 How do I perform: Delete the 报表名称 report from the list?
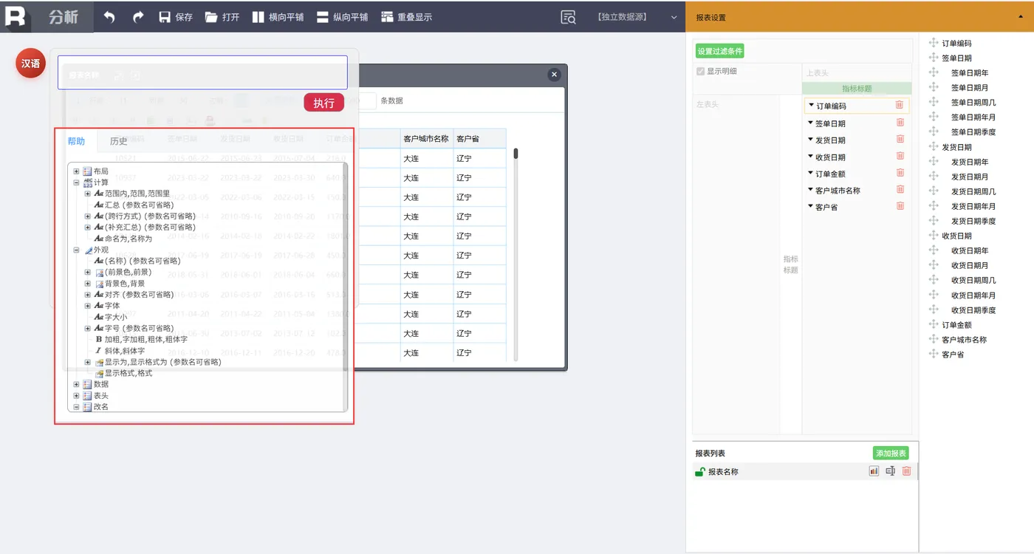[x=906, y=471]
